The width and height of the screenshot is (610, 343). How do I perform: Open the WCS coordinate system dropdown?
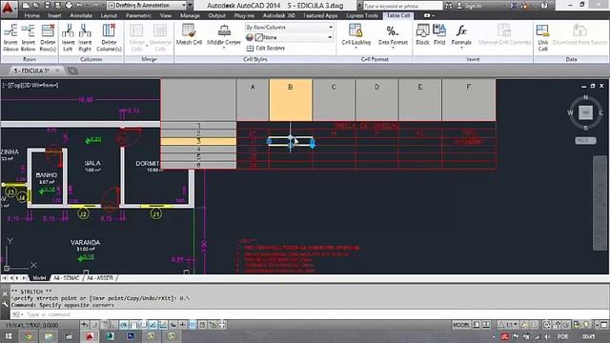pyautogui.click(x=585, y=140)
